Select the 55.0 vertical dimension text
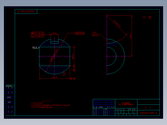The image size is (167, 125). [x=130, y=36]
